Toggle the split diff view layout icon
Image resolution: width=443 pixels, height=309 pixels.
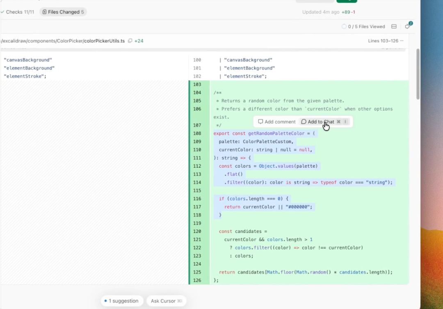pos(394,26)
